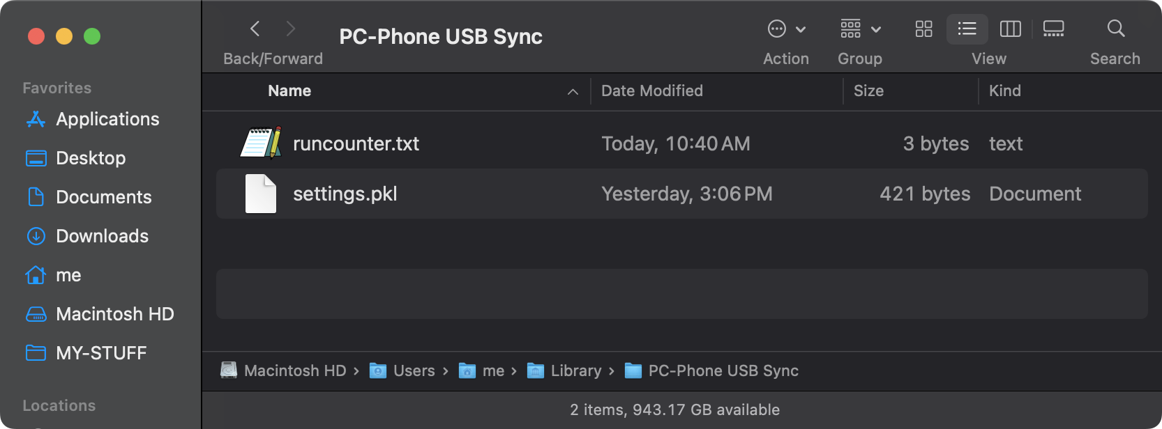Go to the me home folder
This screenshot has width=1162, height=429.
click(x=68, y=275)
